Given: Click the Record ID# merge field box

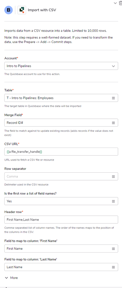Looking at the screenshot, I should click(61, 123).
